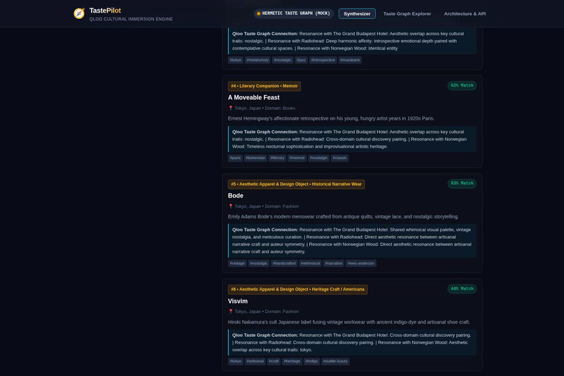Select the Visvim title

pos(238,301)
